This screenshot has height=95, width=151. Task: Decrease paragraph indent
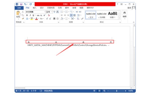coord(77,12)
